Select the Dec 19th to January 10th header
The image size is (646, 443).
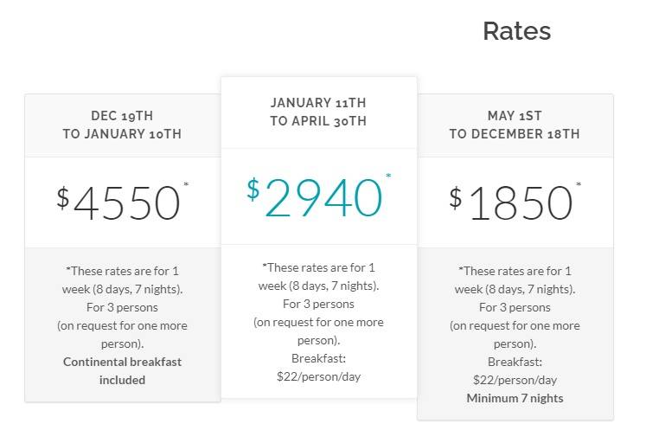coord(122,125)
